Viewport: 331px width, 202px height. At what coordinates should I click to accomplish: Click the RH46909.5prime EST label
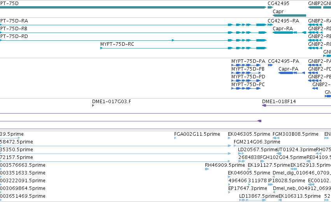point(225,165)
